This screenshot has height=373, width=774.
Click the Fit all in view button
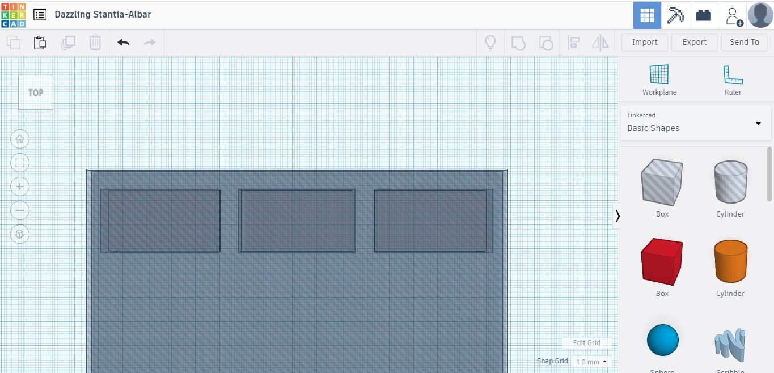pos(20,163)
